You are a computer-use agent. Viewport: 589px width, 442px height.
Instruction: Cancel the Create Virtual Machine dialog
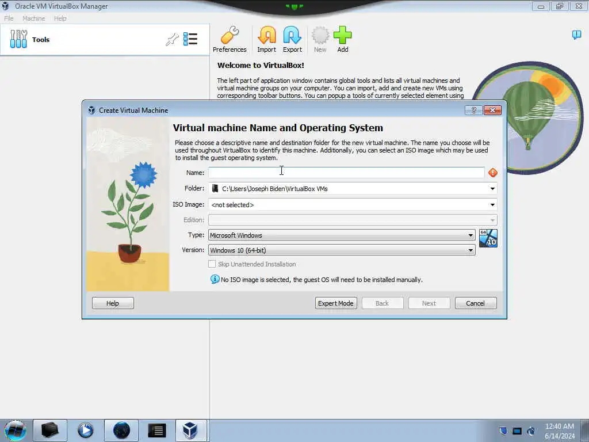click(476, 303)
